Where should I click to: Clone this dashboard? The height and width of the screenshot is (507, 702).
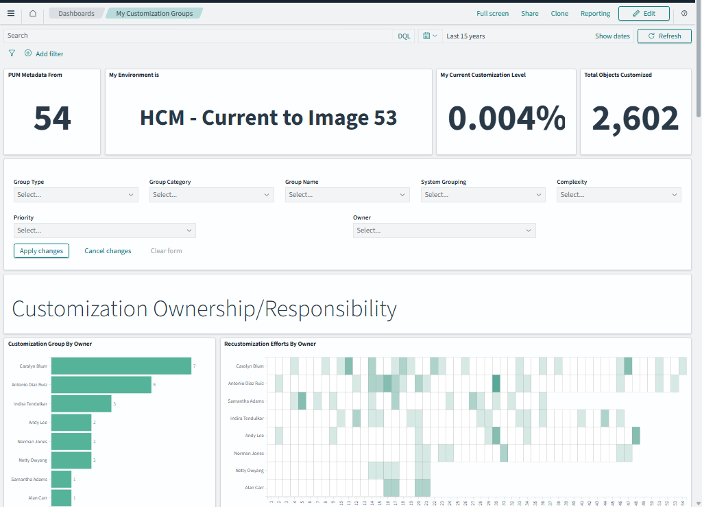tap(559, 14)
